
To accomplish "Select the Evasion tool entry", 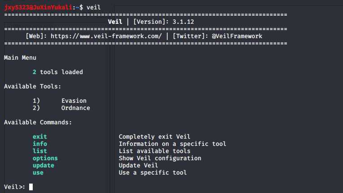I will tap(74, 101).
